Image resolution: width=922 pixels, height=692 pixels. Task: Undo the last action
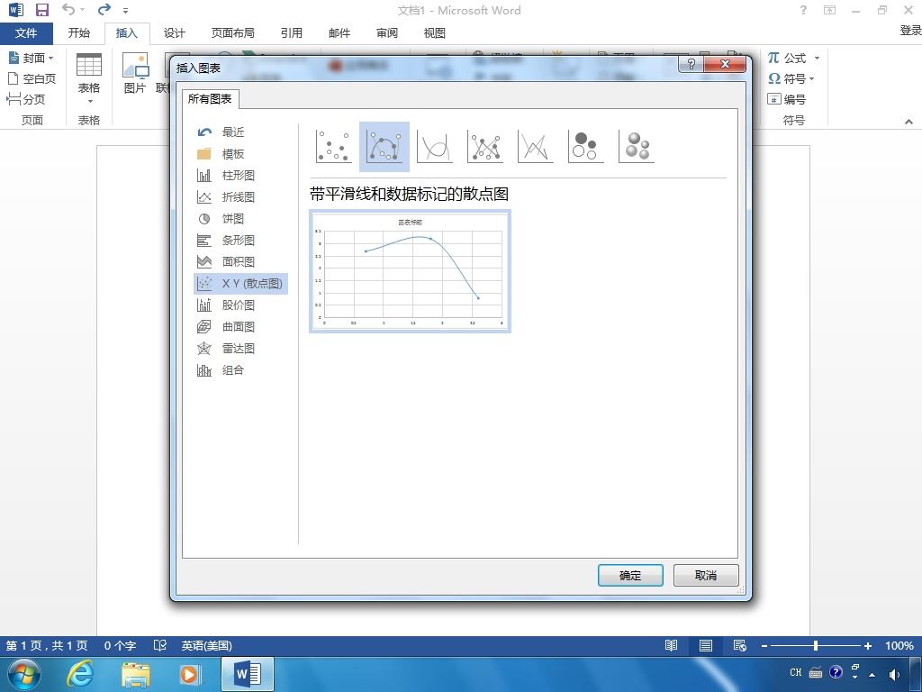point(68,9)
